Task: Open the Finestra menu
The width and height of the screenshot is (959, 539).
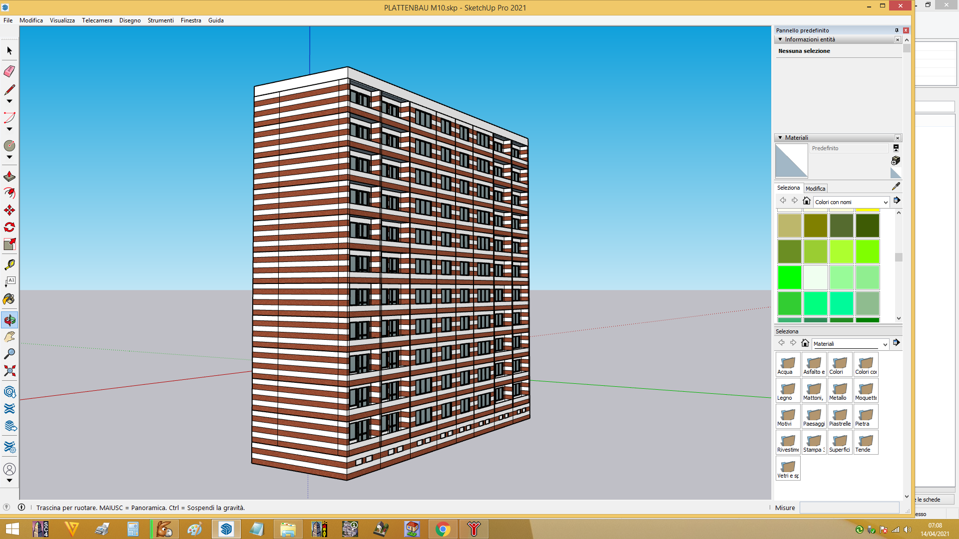Action: pos(191,20)
